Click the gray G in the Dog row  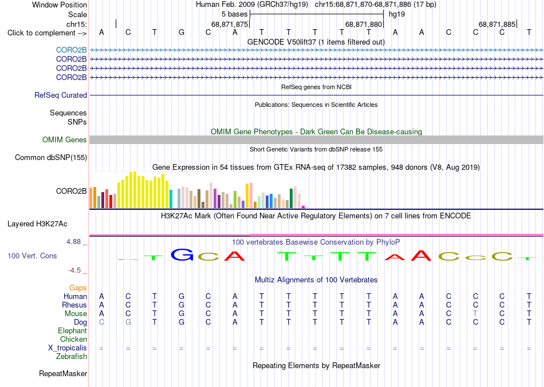point(128,322)
